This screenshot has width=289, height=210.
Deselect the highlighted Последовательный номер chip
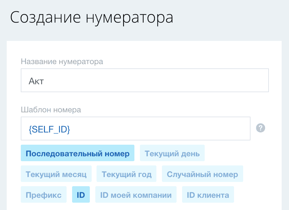77,153
